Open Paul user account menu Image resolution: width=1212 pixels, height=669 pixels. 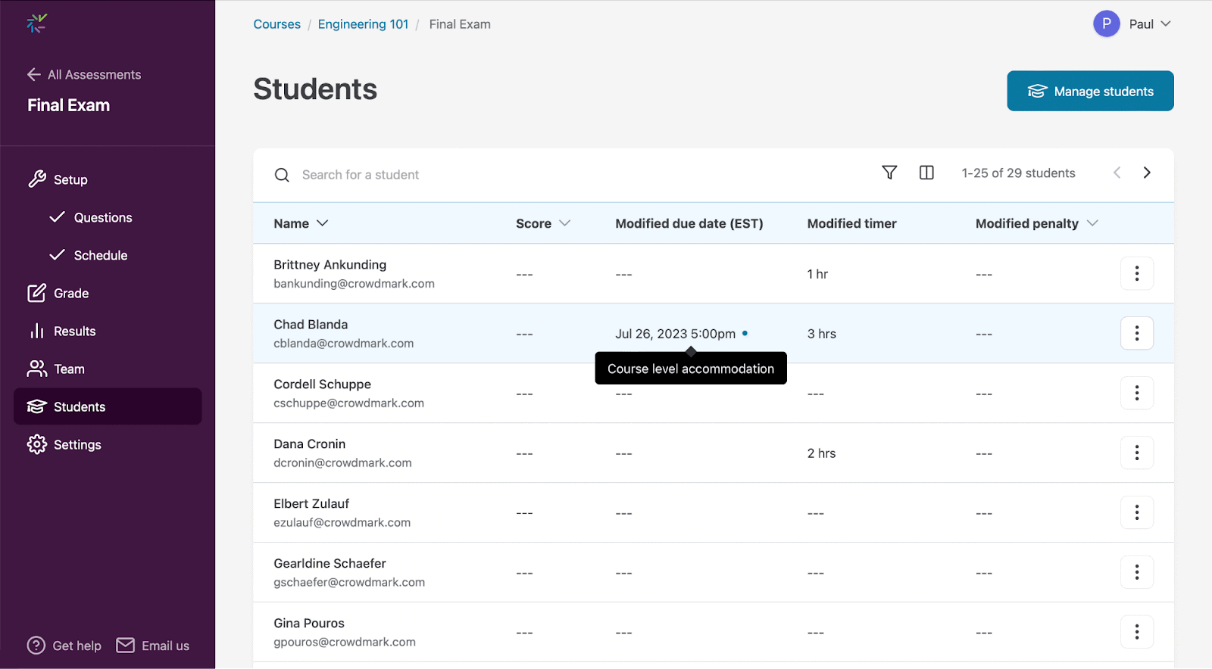(1132, 24)
